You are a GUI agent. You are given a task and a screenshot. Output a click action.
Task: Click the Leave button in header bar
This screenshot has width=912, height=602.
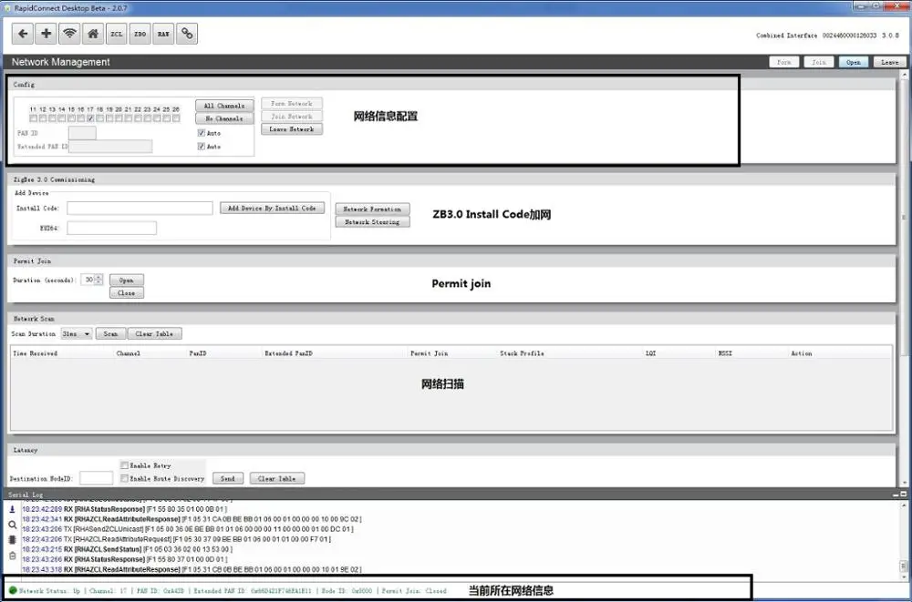[x=889, y=62]
